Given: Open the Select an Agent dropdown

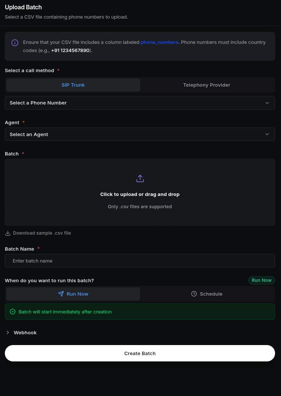Looking at the screenshot, I should 140,134.
